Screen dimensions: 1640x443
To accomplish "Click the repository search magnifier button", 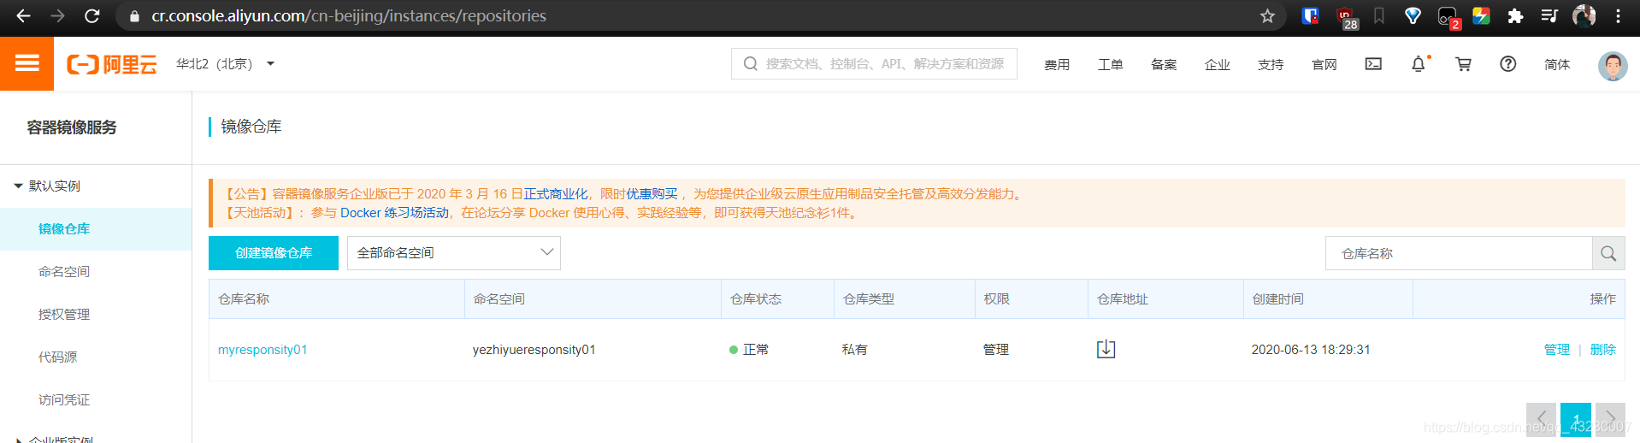I will point(1608,253).
